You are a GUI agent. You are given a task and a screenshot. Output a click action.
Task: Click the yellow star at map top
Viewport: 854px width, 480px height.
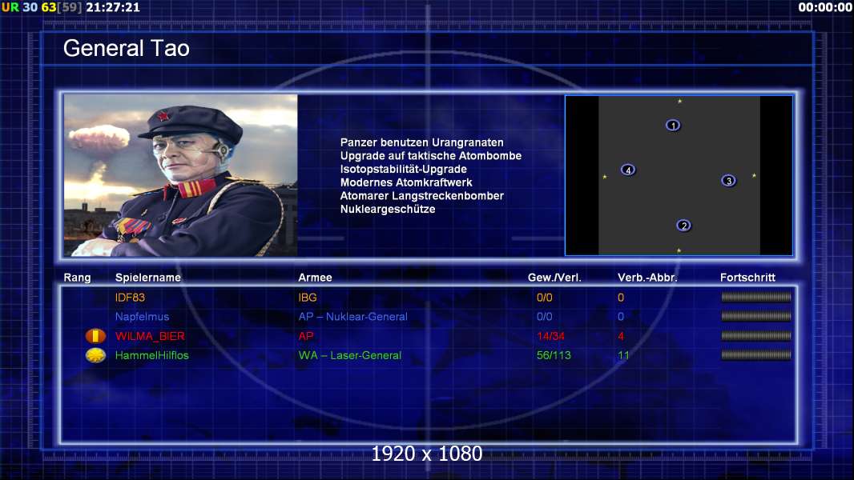coord(679,101)
